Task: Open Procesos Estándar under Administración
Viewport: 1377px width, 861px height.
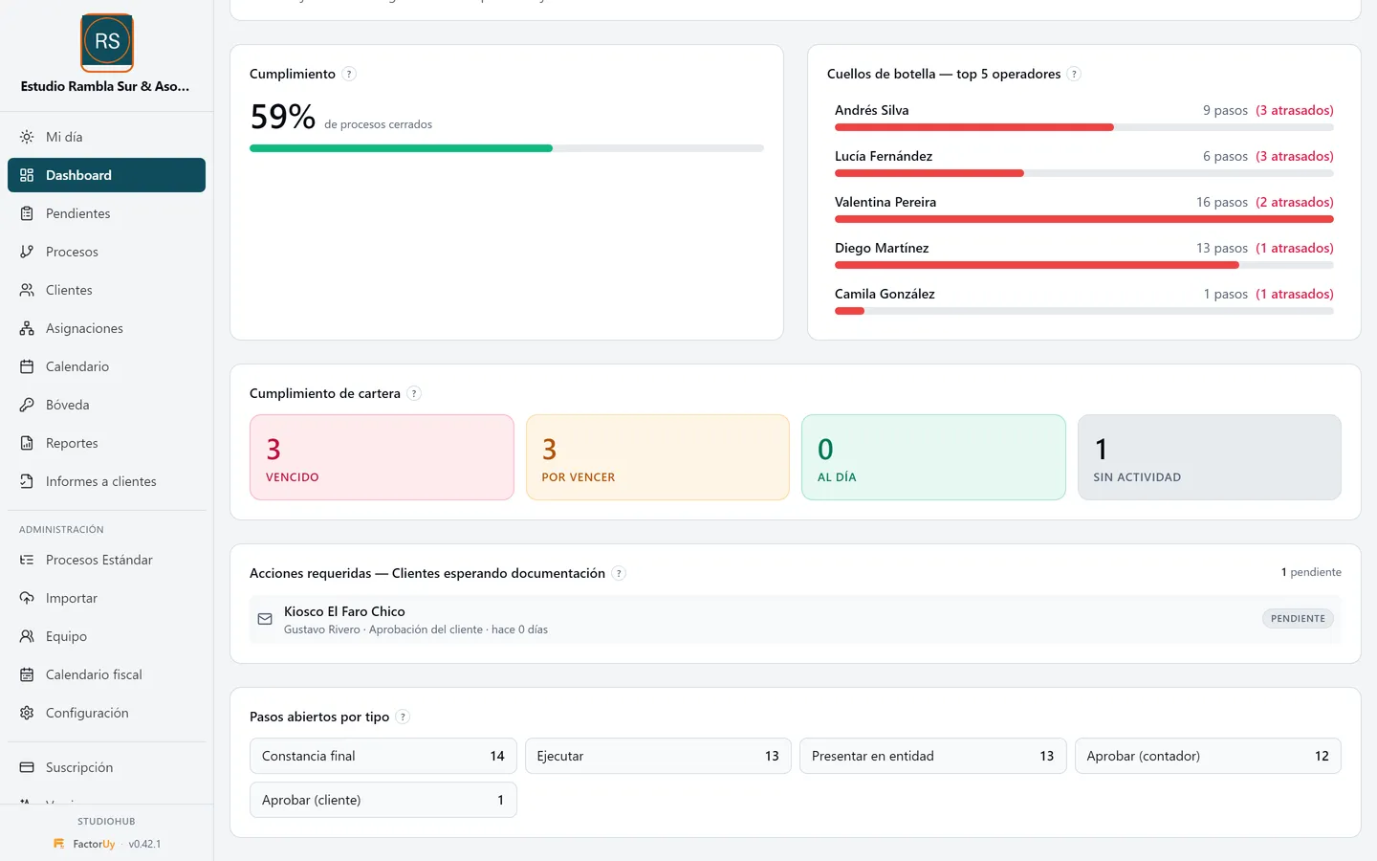Action: (x=106, y=560)
